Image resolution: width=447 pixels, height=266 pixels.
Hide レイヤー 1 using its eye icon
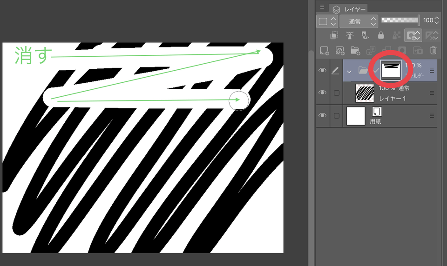(322, 93)
